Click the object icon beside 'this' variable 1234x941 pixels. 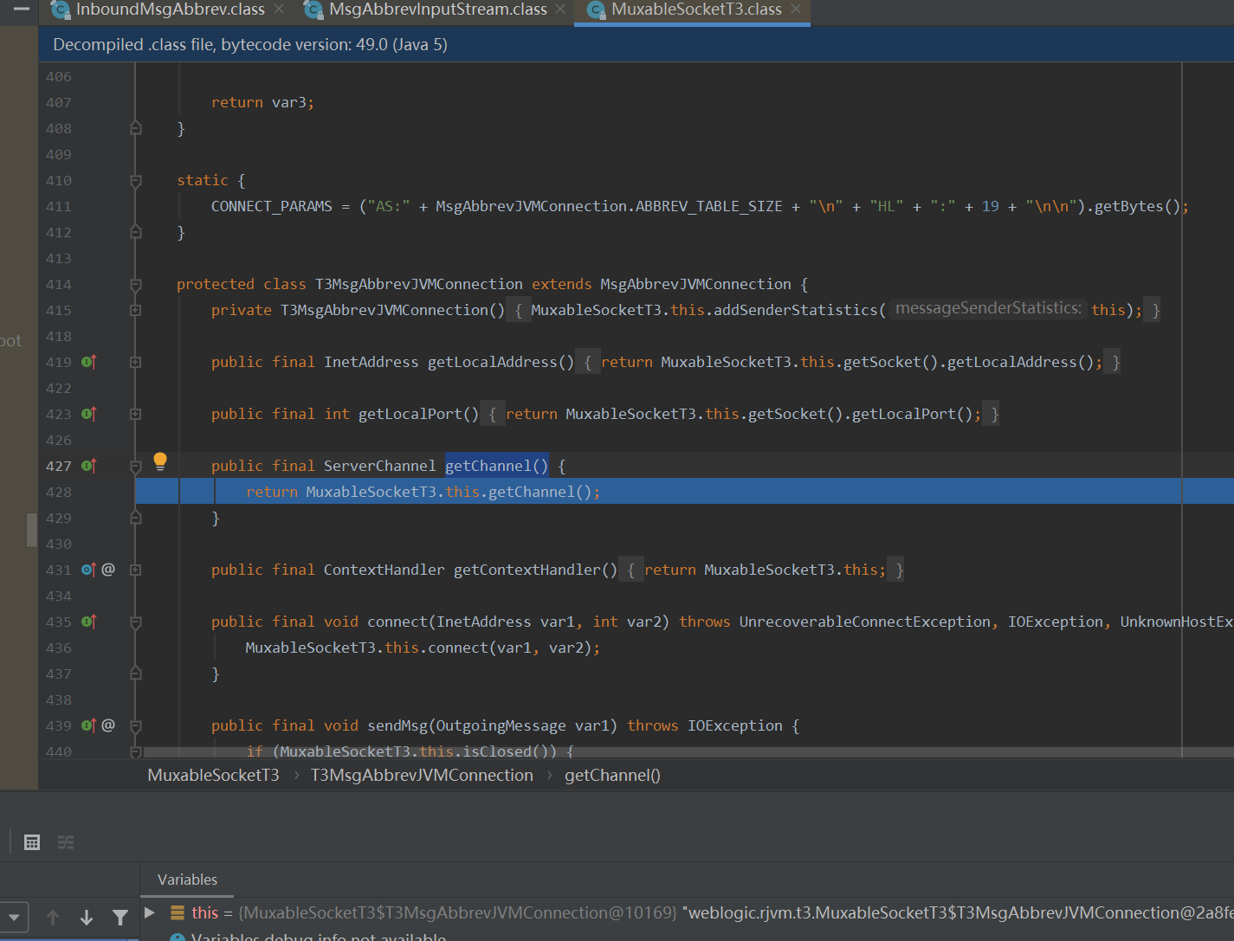[x=177, y=912]
